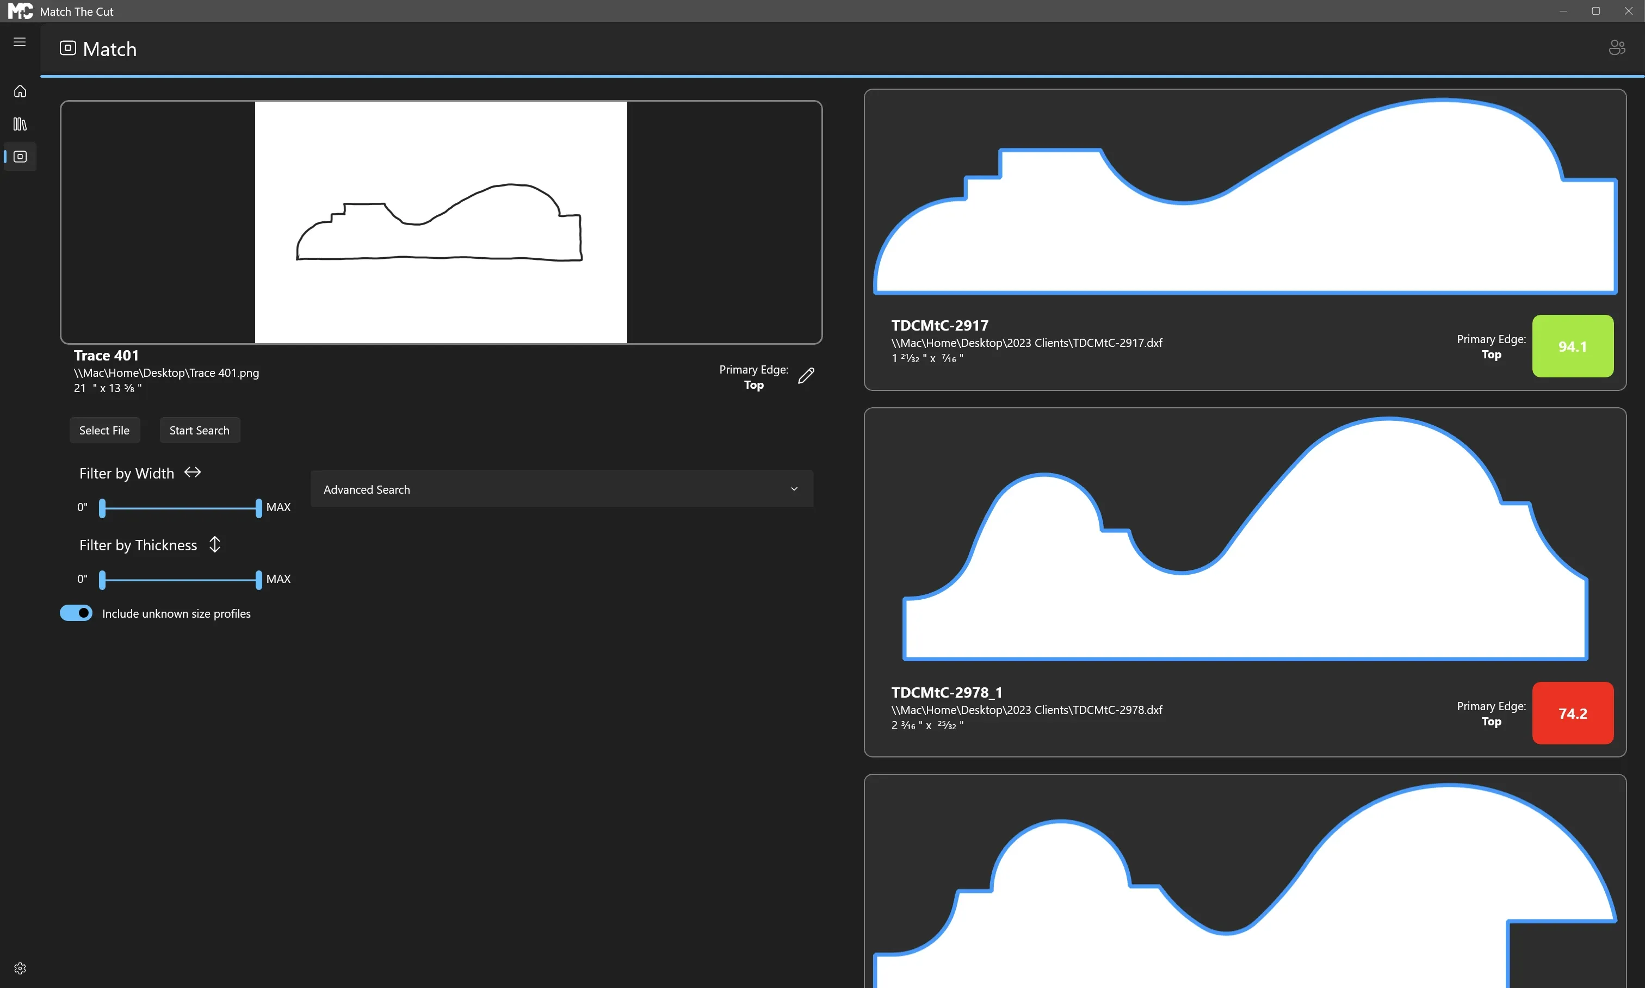Viewport: 1645px width, 988px height.
Task: Click the 21" x 13 ⅝" dimensions text
Action: coord(107,388)
